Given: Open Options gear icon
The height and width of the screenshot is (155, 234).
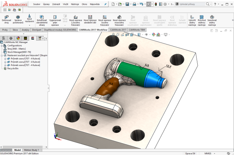Looking at the screenshot, I should (x=165, y=4).
